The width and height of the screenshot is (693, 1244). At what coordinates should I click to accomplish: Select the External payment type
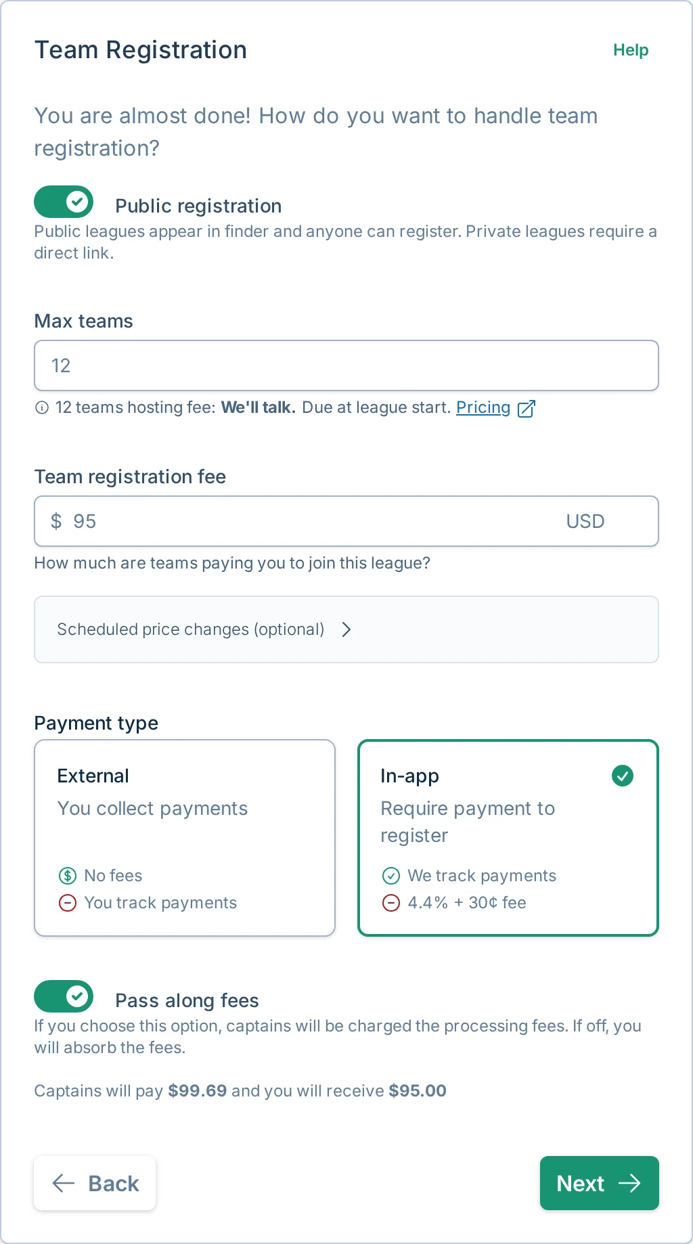click(x=184, y=838)
